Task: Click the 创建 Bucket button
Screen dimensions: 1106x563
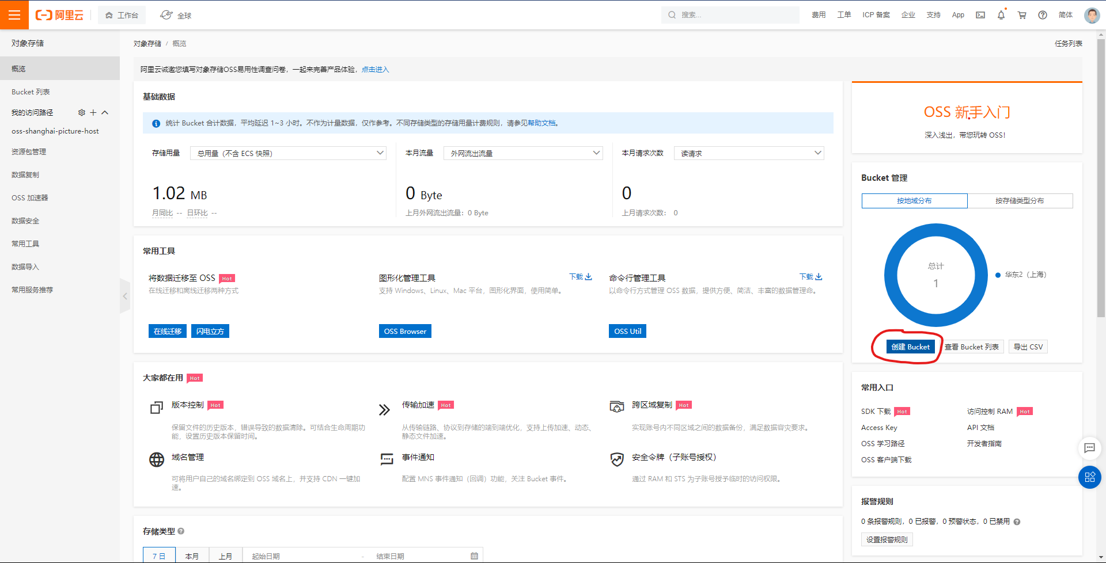Action: [x=910, y=347]
